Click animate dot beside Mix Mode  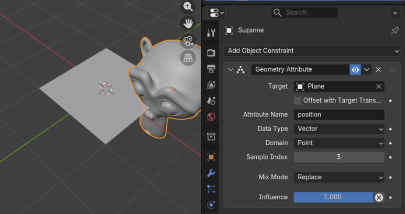(390, 178)
